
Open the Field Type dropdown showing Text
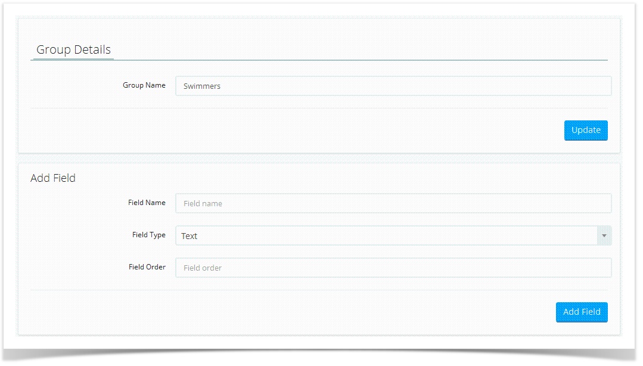coord(393,235)
